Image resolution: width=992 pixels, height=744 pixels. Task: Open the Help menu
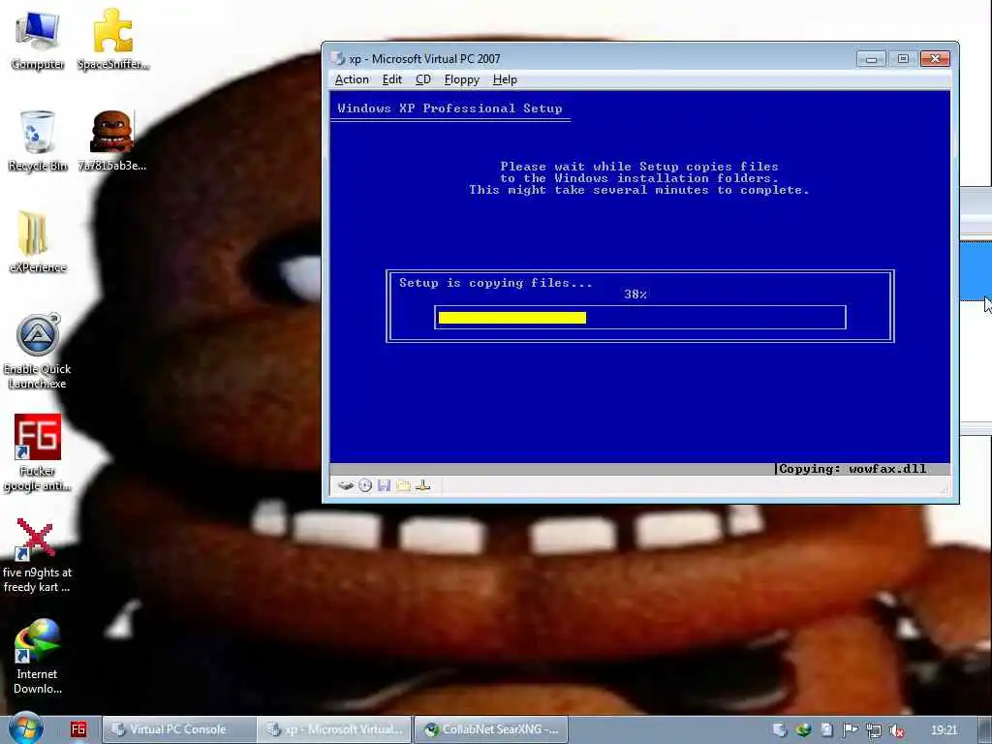tap(505, 79)
